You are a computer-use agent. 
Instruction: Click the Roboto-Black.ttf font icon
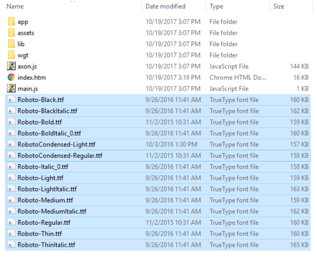coord(11,100)
